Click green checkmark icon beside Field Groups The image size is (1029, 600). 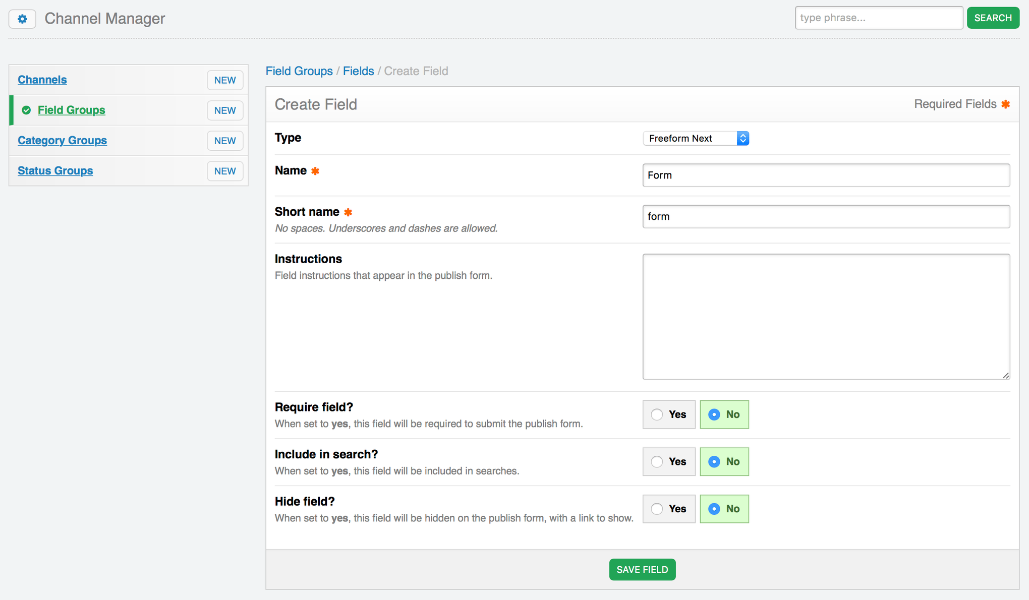click(26, 110)
